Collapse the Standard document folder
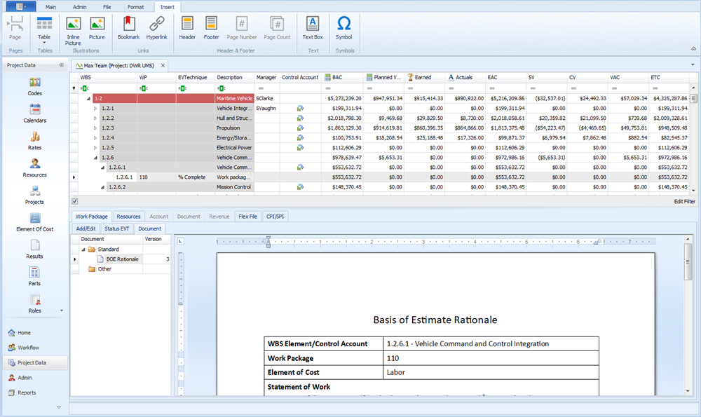The width and height of the screenshot is (701, 417). pyautogui.click(x=83, y=249)
